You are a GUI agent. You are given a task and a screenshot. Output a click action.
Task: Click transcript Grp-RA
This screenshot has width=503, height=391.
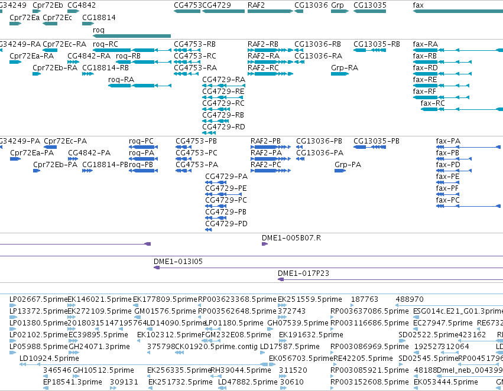[x=340, y=74]
